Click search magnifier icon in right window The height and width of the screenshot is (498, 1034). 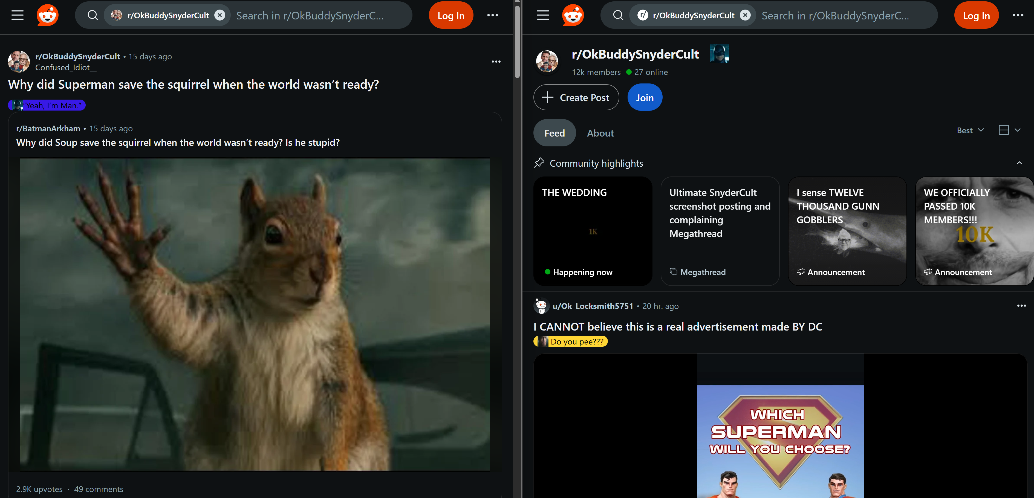[x=618, y=15]
